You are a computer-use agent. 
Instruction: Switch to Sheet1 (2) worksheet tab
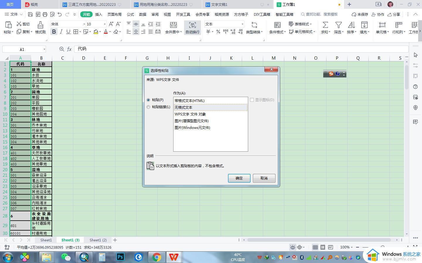point(98,240)
